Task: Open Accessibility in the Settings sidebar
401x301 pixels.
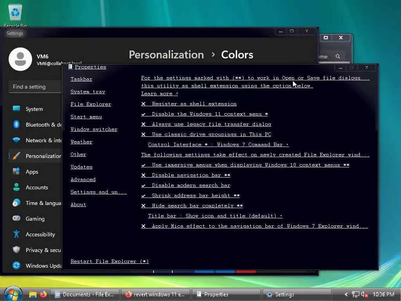Action: [34, 234]
